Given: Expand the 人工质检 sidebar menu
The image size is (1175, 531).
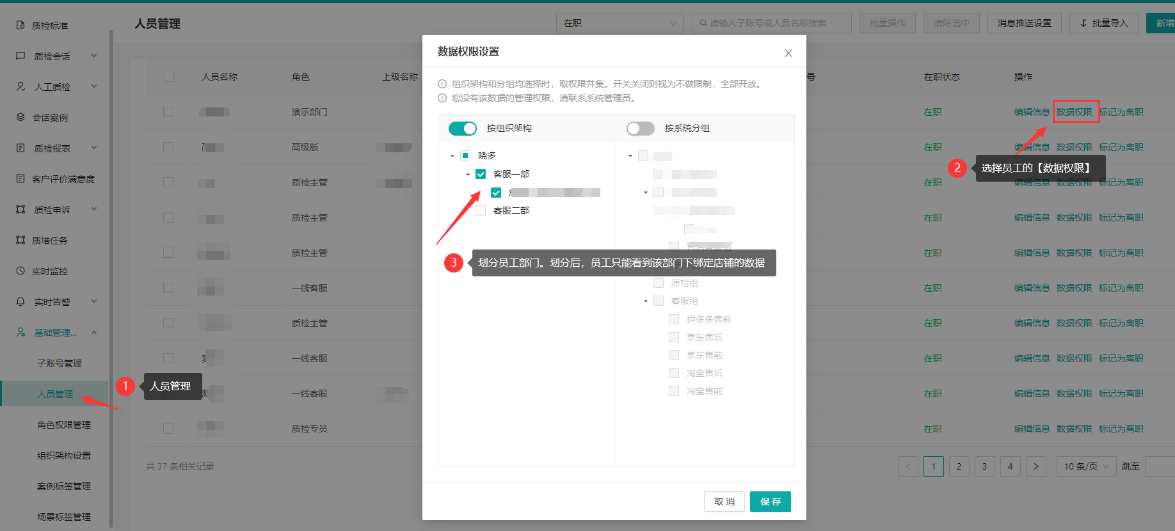Looking at the screenshot, I should [x=94, y=86].
